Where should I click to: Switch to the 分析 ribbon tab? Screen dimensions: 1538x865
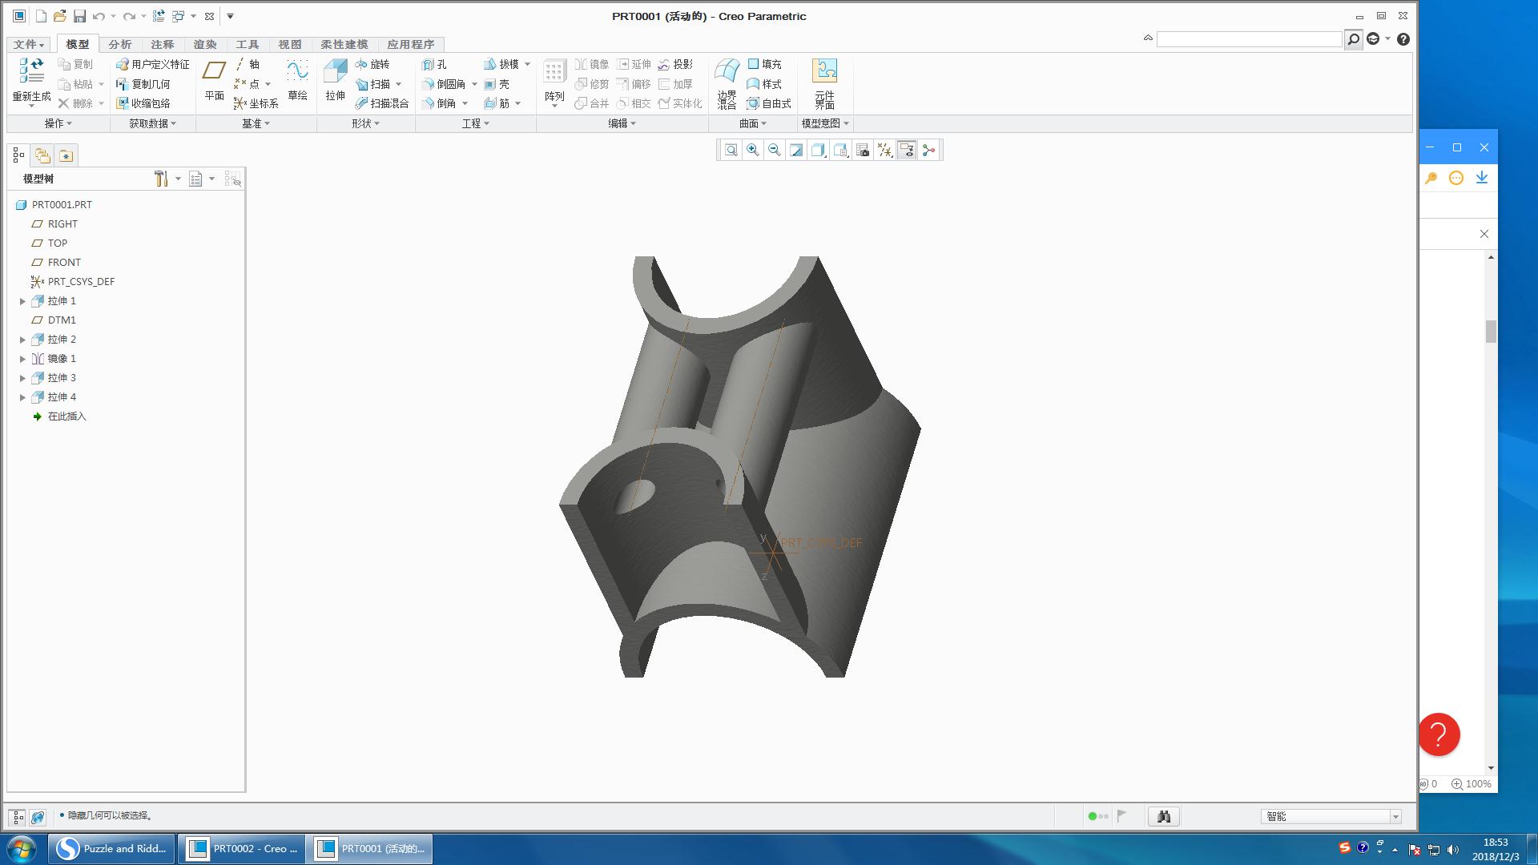[120, 44]
